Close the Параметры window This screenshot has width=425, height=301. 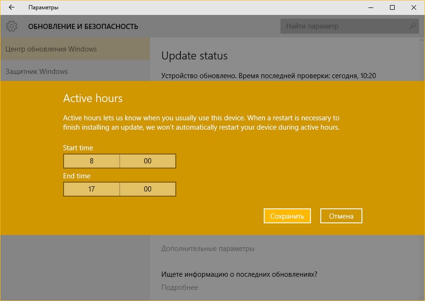point(414,7)
